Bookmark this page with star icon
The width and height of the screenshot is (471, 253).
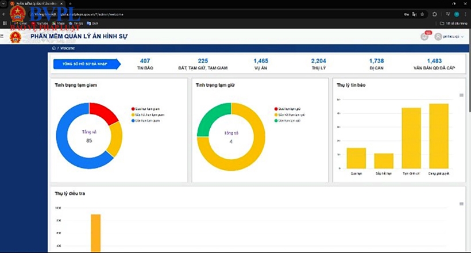tap(422, 14)
